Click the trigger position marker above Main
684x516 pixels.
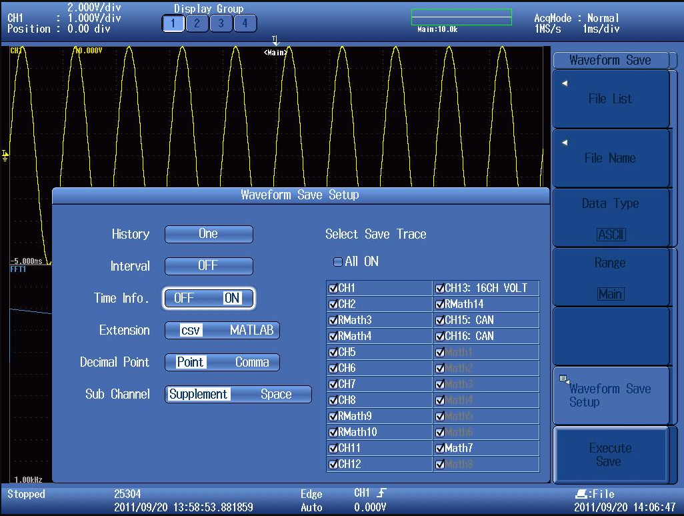pyautogui.click(x=275, y=41)
